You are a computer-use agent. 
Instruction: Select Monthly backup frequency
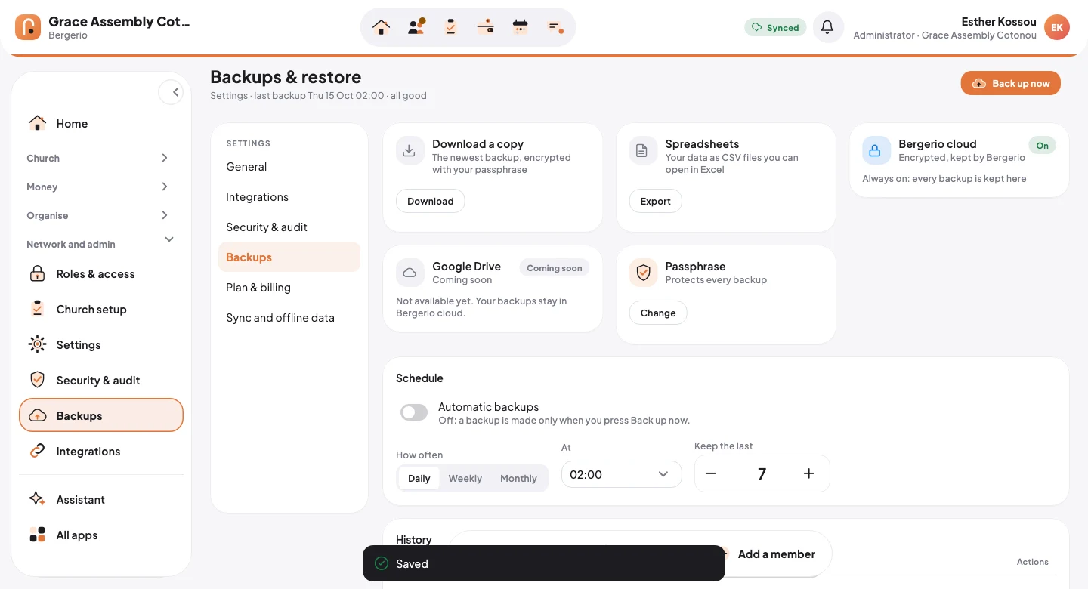point(518,478)
